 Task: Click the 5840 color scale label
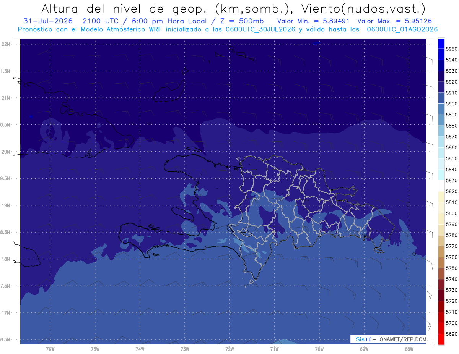(x=452, y=170)
